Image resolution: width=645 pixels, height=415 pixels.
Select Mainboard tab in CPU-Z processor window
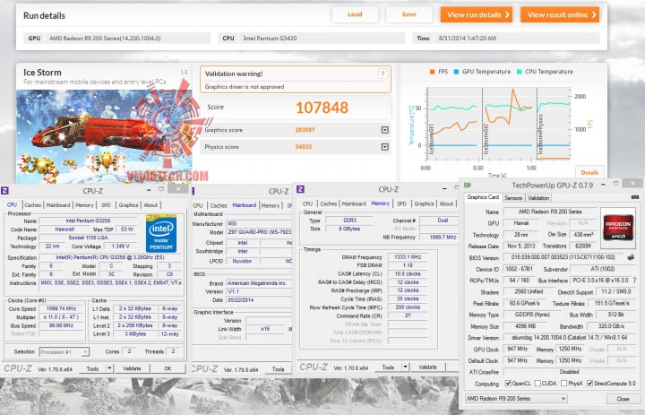click(58, 205)
